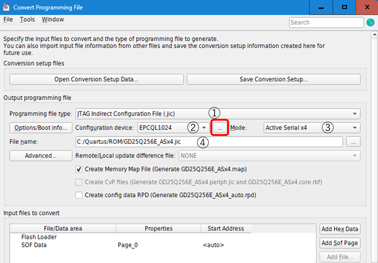Click the Page_0 properties cell
The image size is (378, 263).
point(128,245)
